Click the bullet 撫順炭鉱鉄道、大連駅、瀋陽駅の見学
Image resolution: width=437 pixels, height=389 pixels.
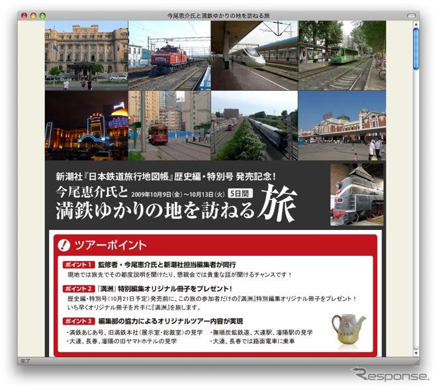pos(261,333)
